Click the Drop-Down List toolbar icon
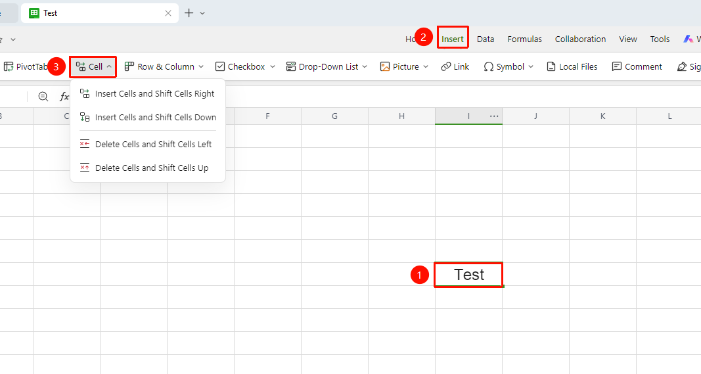This screenshot has width=701, height=374. [291, 66]
